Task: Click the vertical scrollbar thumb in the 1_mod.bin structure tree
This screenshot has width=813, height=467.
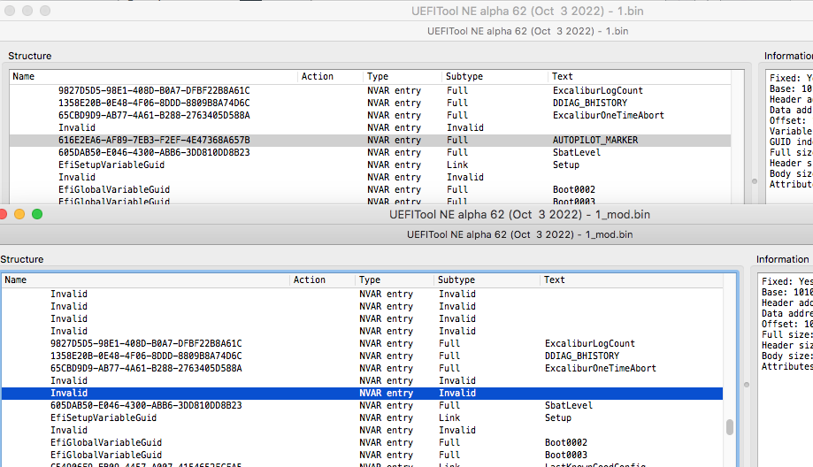Action: (730, 427)
